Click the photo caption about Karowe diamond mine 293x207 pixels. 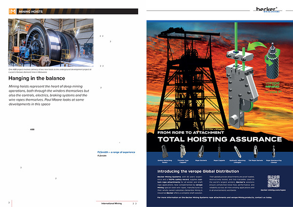(50, 71)
